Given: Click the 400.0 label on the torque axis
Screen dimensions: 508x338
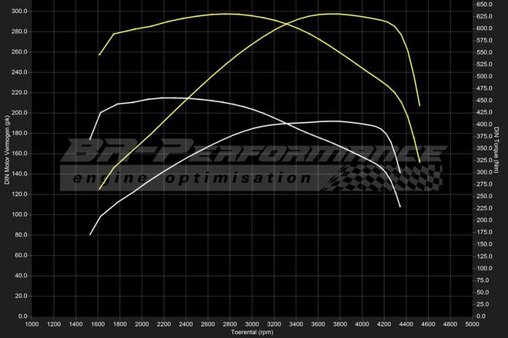Looking at the screenshot, I should [484, 124].
